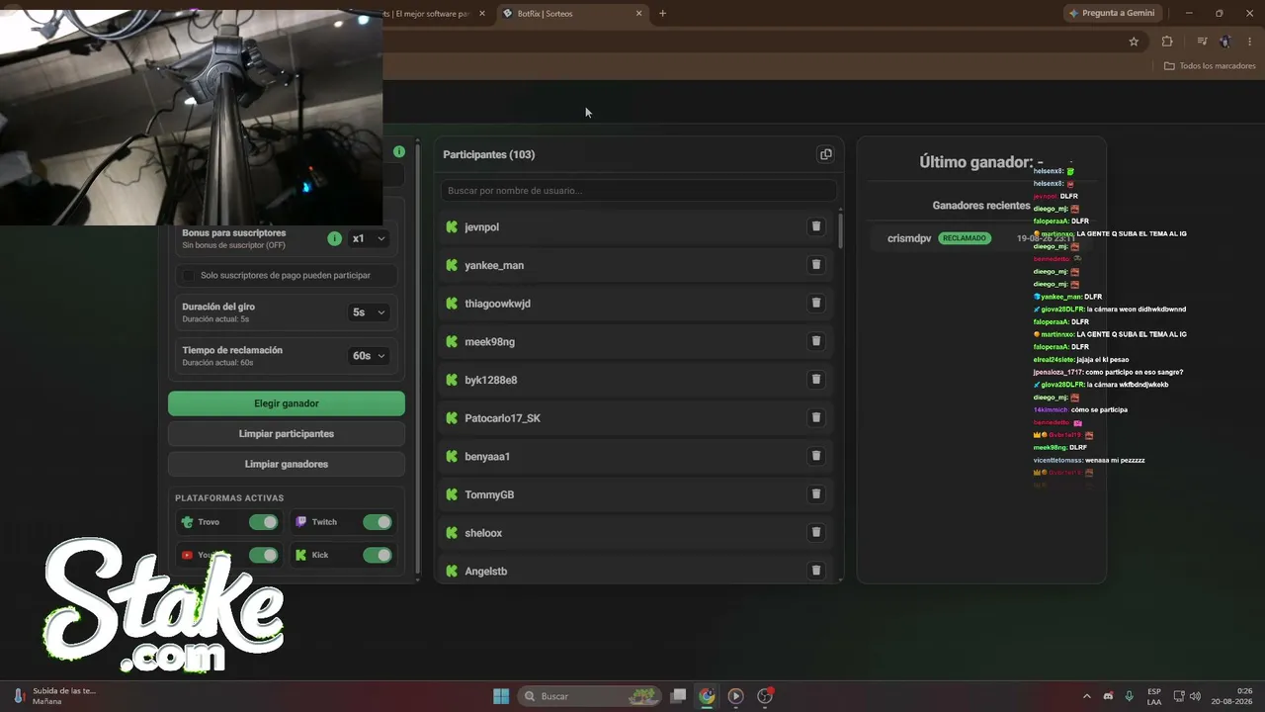Open Windows Start menu
The width and height of the screenshot is (1265, 712).
click(x=501, y=696)
